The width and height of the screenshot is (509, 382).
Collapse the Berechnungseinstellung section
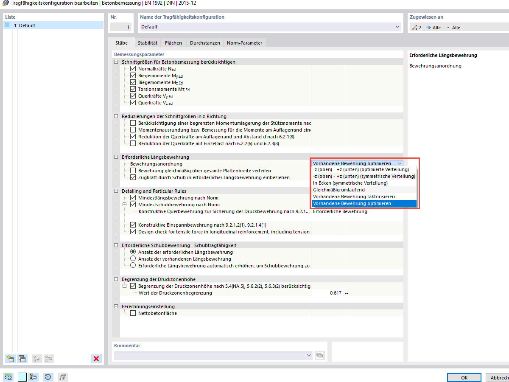(117, 306)
